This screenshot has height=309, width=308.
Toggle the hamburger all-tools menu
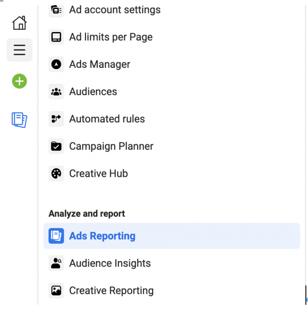tap(19, 50)
